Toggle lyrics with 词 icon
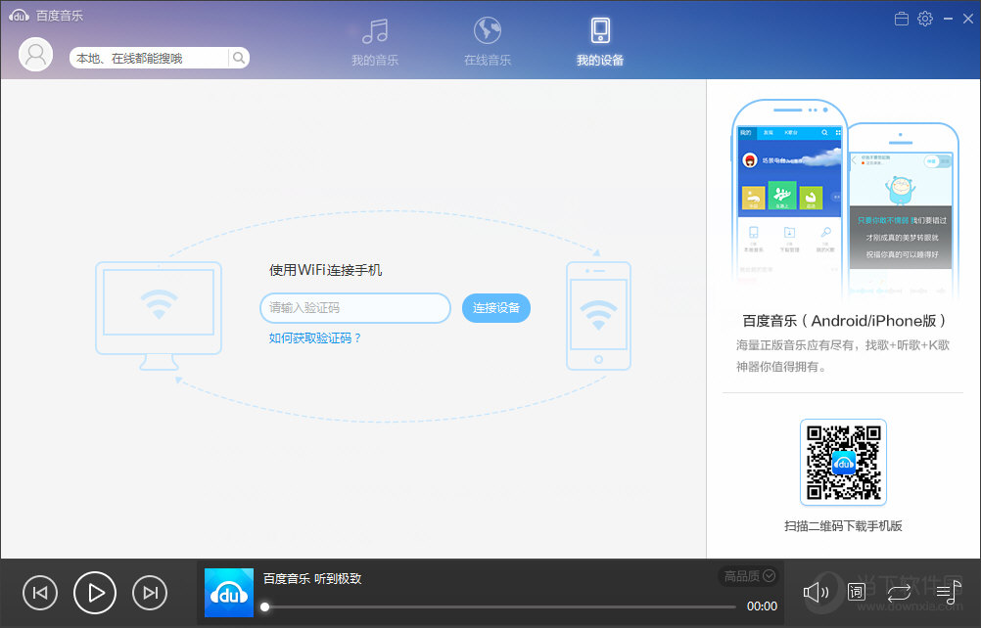 (x=856, y=592)
